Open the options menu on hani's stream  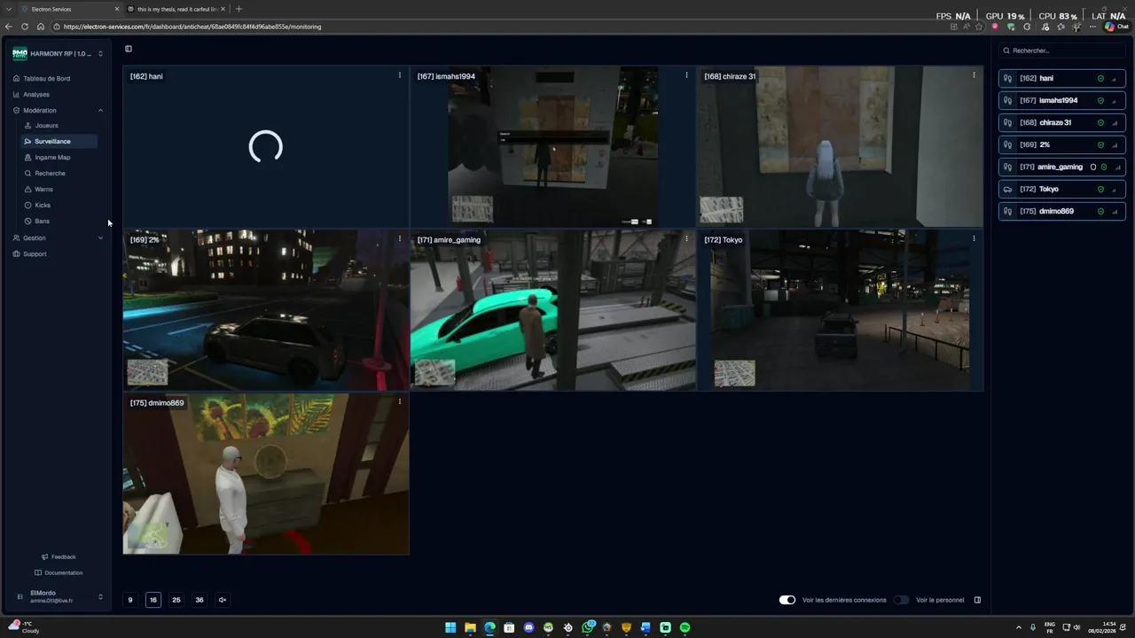(400, 75)
